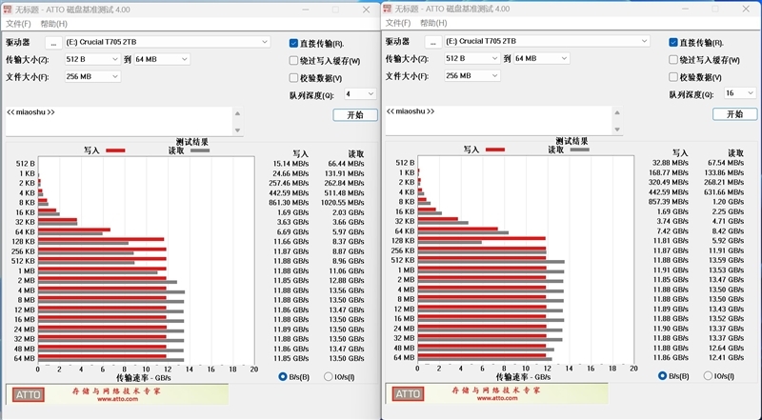Click '5.92 GB/s' read value in right window
Image resolution: width=762 pixels, height=420 pixels.
click(728, 241)
